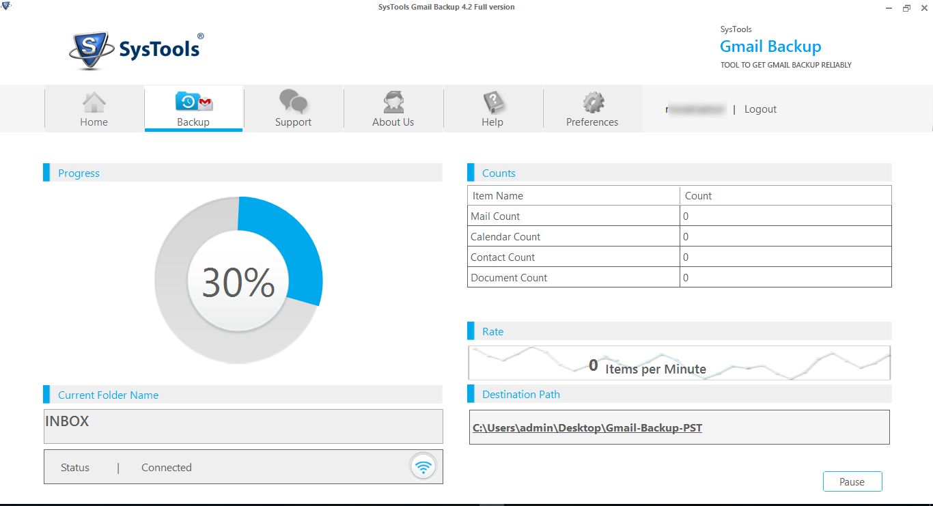Viewport: 933px width, 506px height.
Task: Click the blurred account username
Action: (x=695, y=109)
